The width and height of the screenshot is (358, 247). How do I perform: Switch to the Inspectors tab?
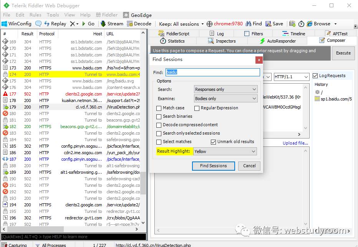point(222,41)
